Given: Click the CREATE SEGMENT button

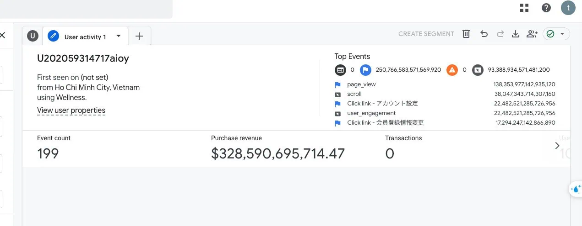Looking at the screenshot, I should 426,34.
